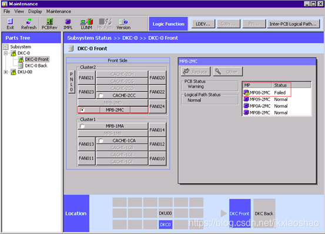Screen dimensions: 325x234
Task: Click the FAN010 part button
Action: coord(157,158)
